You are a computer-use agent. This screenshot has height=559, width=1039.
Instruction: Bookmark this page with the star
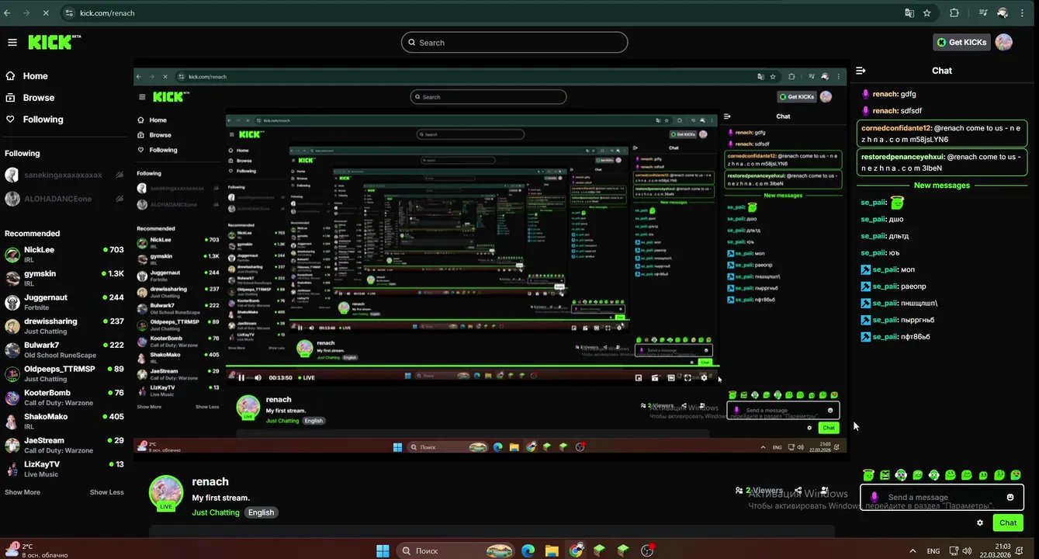[927, 13]
